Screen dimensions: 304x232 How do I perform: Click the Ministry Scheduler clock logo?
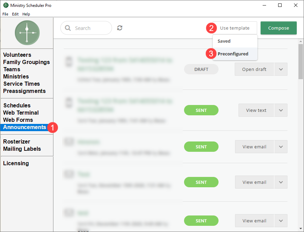point(27,33)
